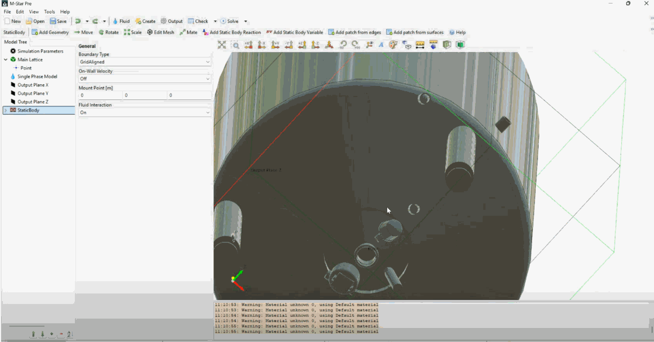Click the Save button

[58, 22]
